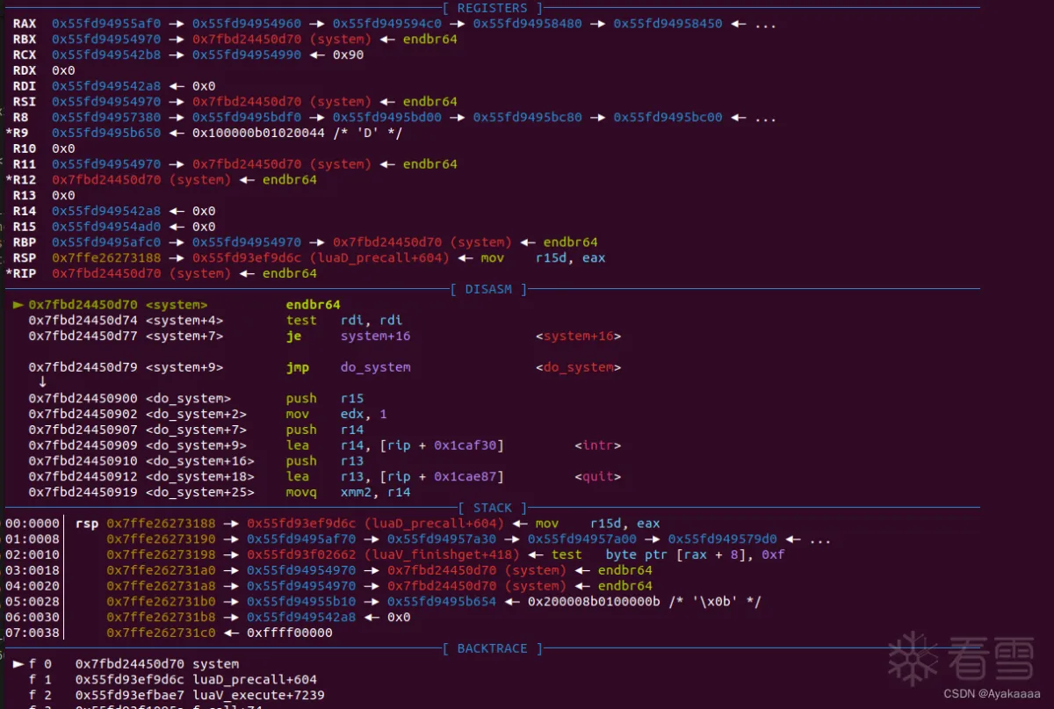Select the RSP register label in registers
Image resolution: width=1054 pixels, height=709 pixels.
point(25,258)
